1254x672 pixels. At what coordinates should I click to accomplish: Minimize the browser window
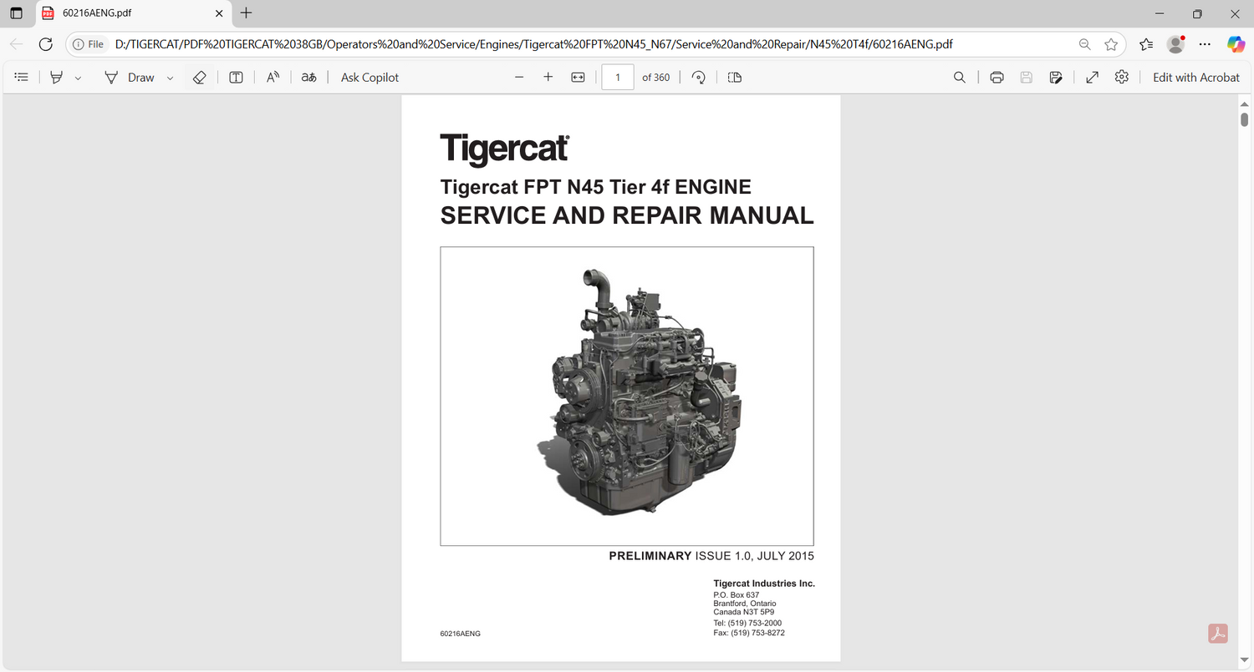coord(1159,13)
